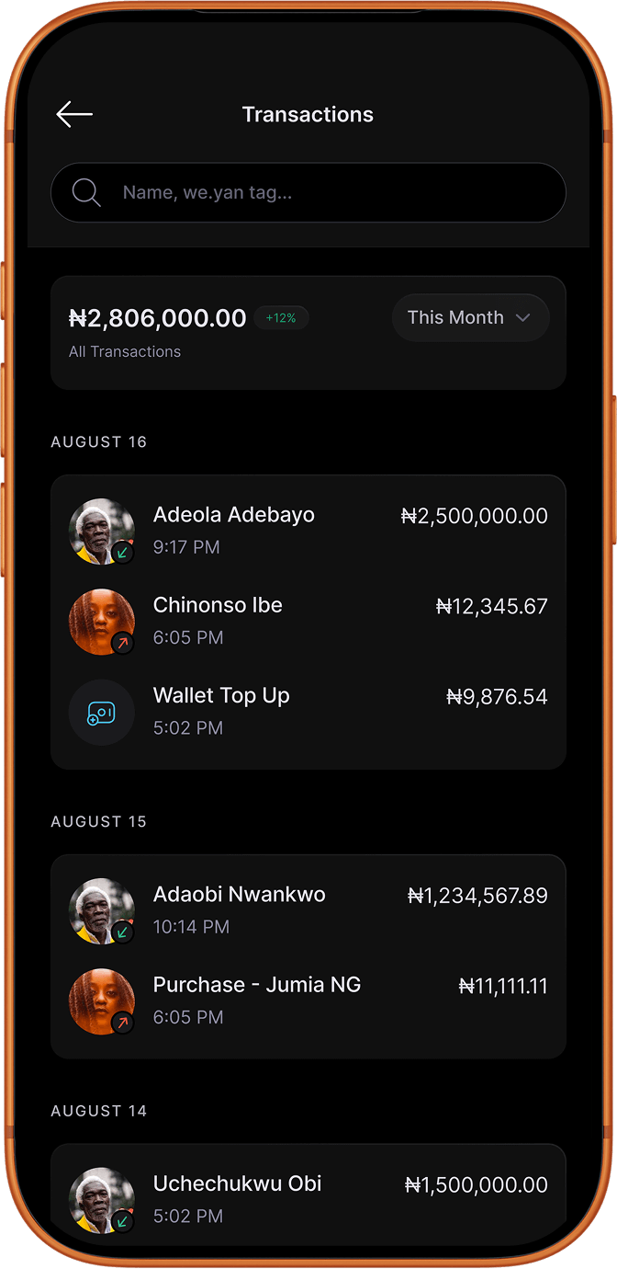
Task: Click Adeola Adebayo's incoming arrow badge
Action: 123,553
